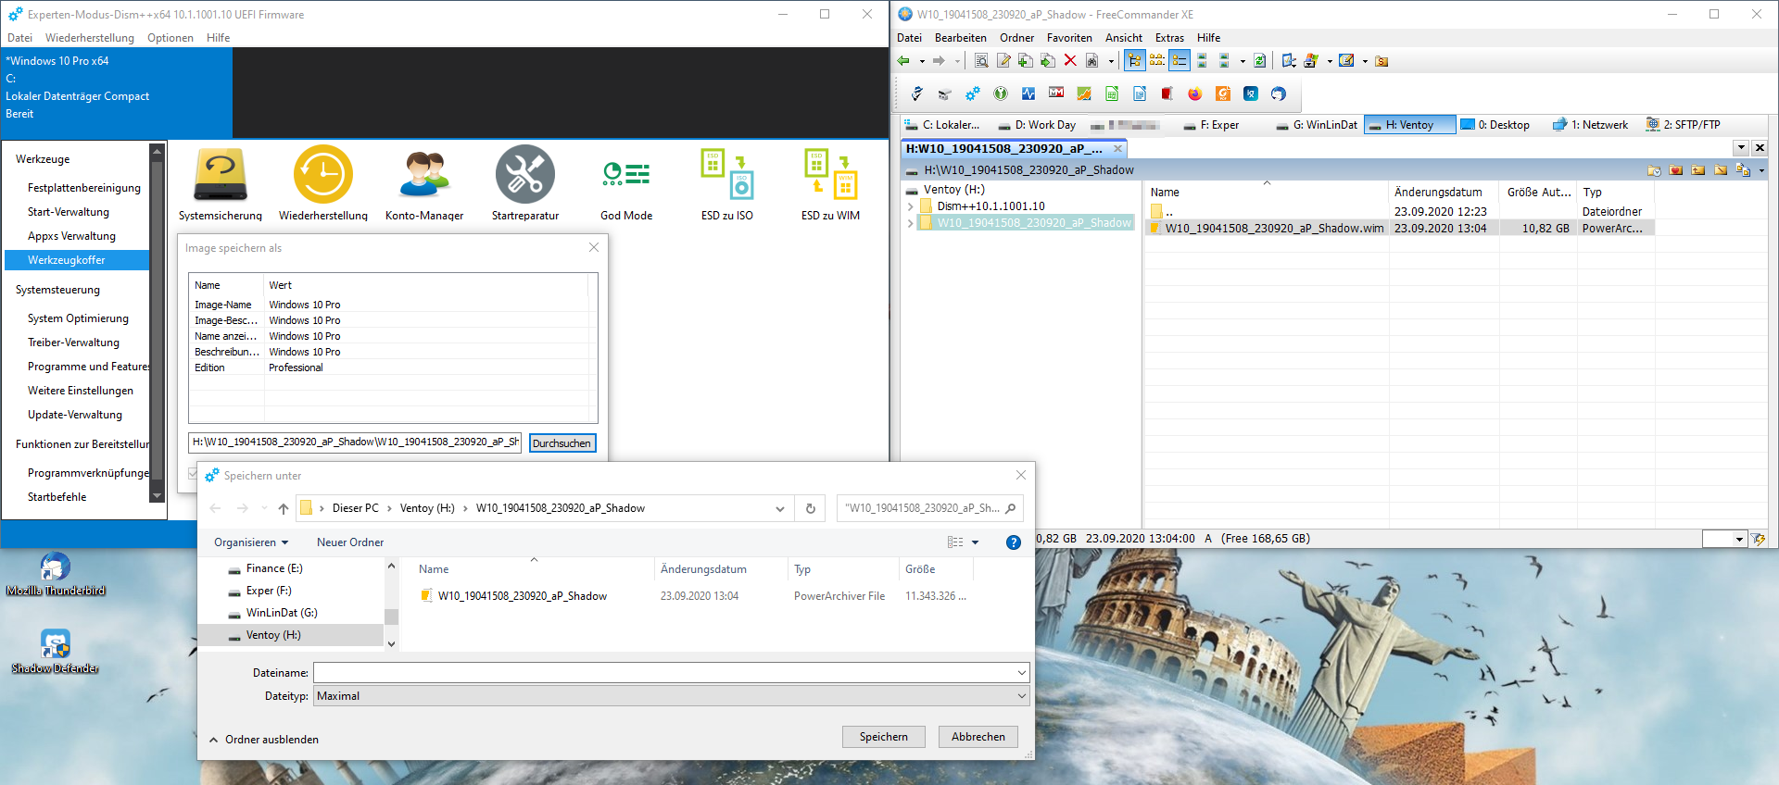Switch to the D: Work Day drive tab

pyautogui.click(x=1037, y=125)
